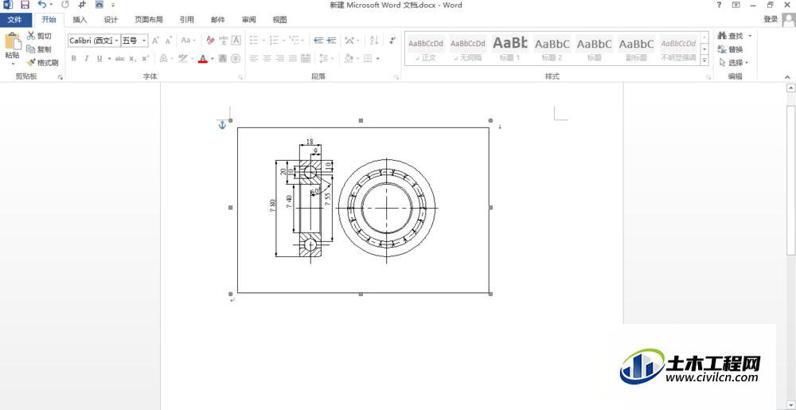The image size is (796, 410).
Task: Align text right
Action: 279,58
